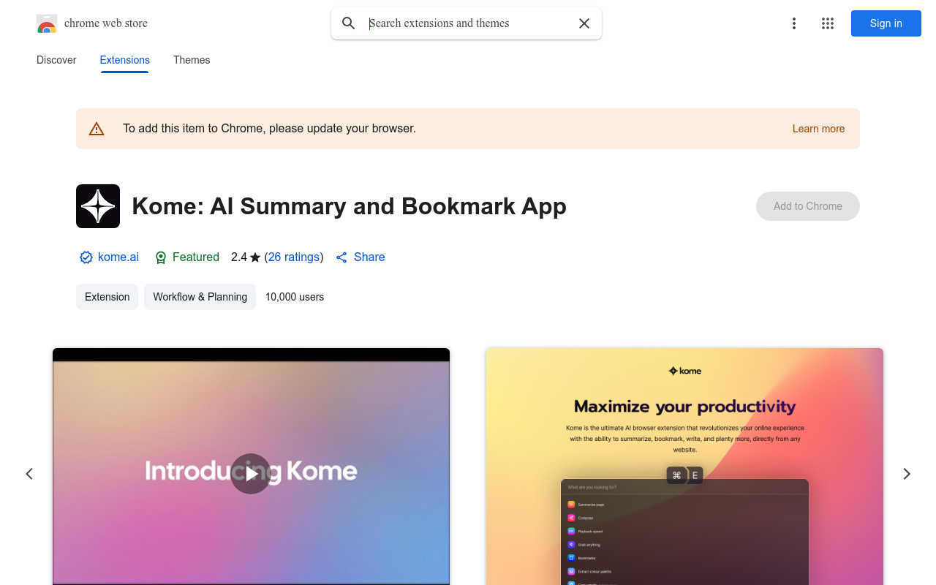
Task: Open the Google apps grid
Action: click(x=828, y=23)
